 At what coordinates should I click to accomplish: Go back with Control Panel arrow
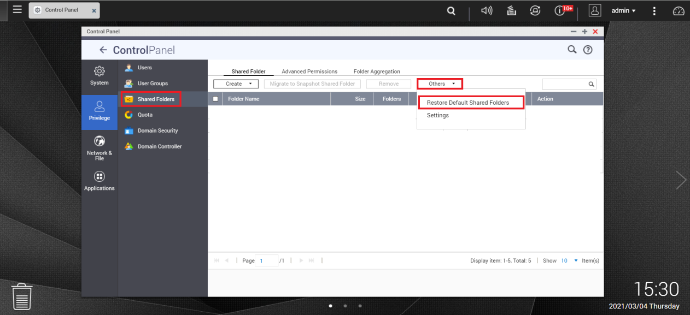point(103,50)
